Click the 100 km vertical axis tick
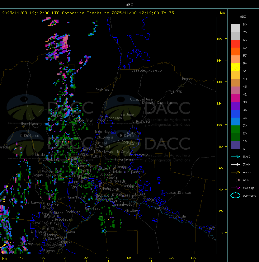The height and width of the screenshot is (262, 259). point(219,125)
